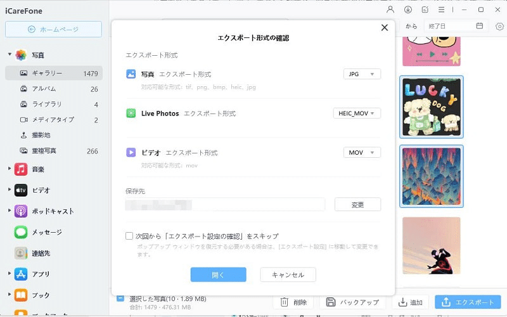Open the JPG photo format dropdown

click(x=362, y=74)
